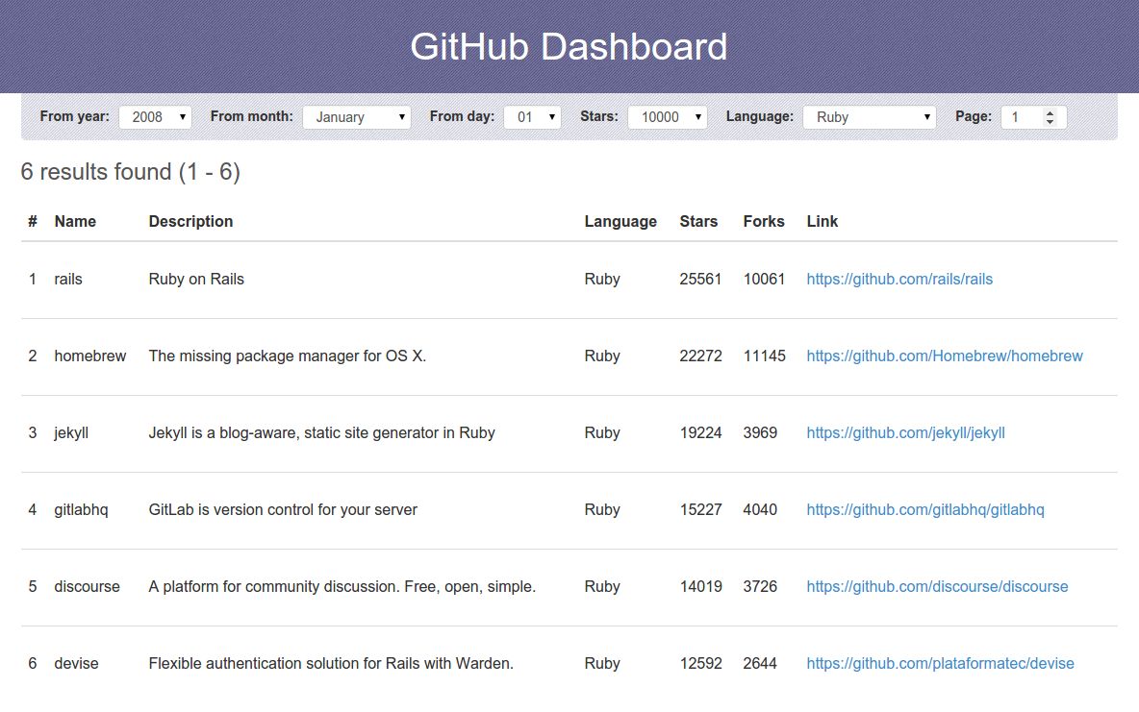Select the 'discourse' name cell
The width and height of the screenshot is (1139, 712).
click(x=88, y=587)
